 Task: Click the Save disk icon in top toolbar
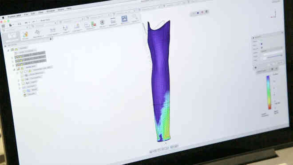(20, 24)
